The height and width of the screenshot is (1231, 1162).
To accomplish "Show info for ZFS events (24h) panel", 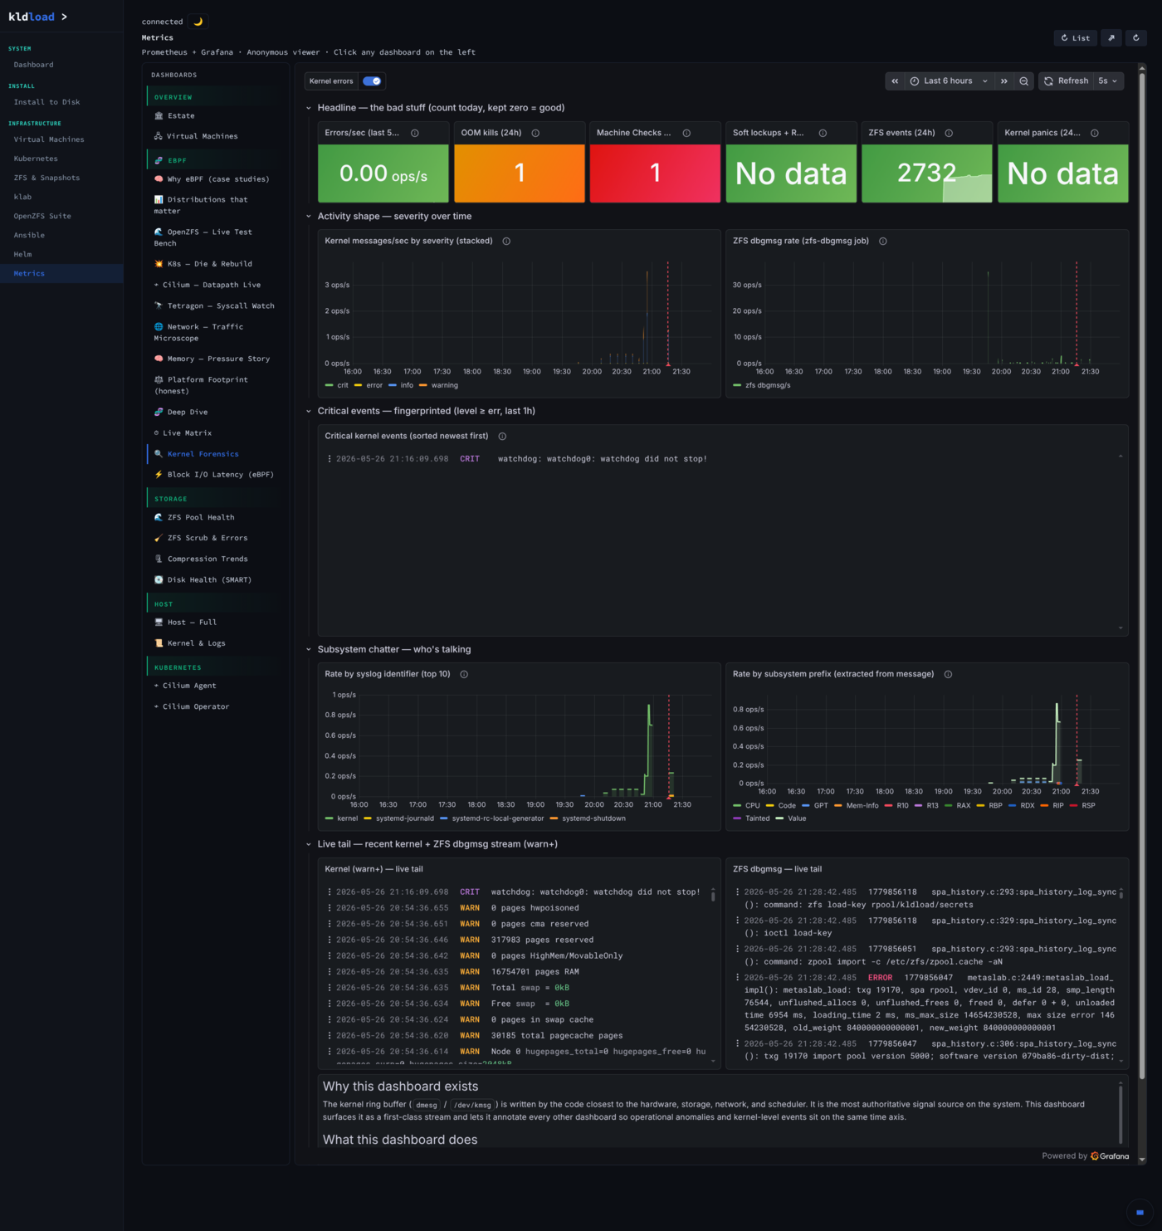I will (949, 133).
